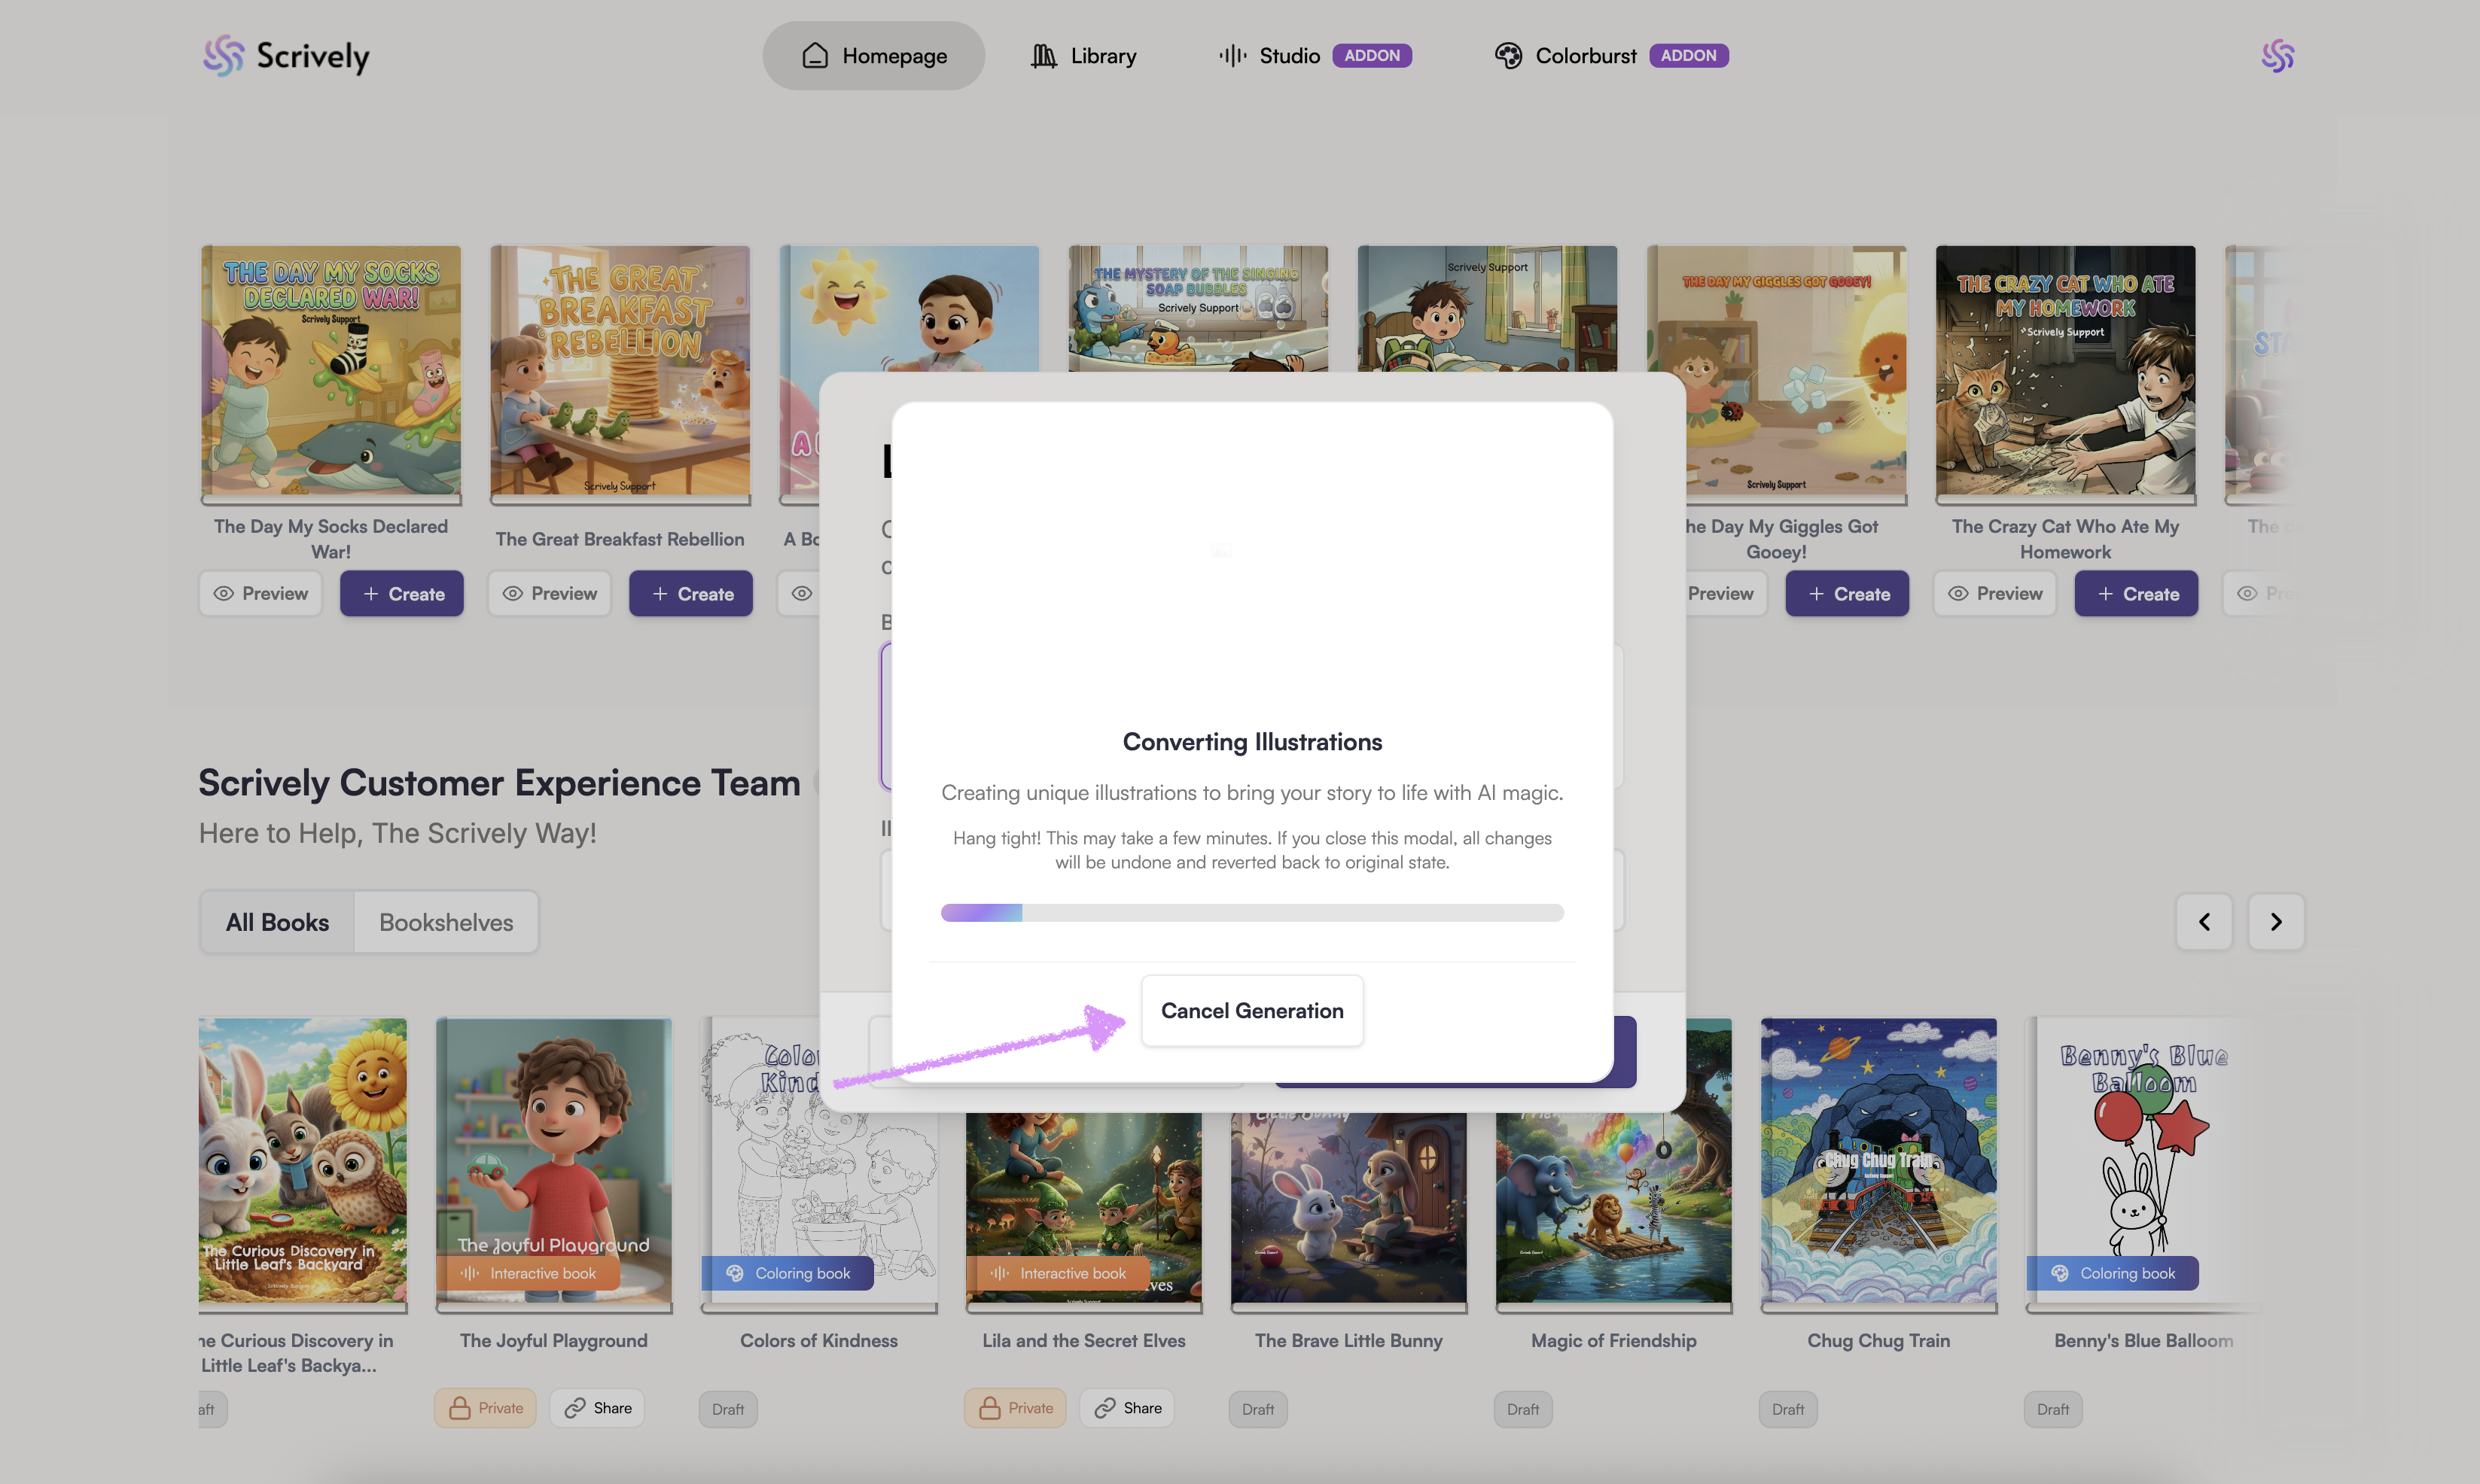
Task: Open Colorburst via the palette icon
Action: click(1507, 56)
